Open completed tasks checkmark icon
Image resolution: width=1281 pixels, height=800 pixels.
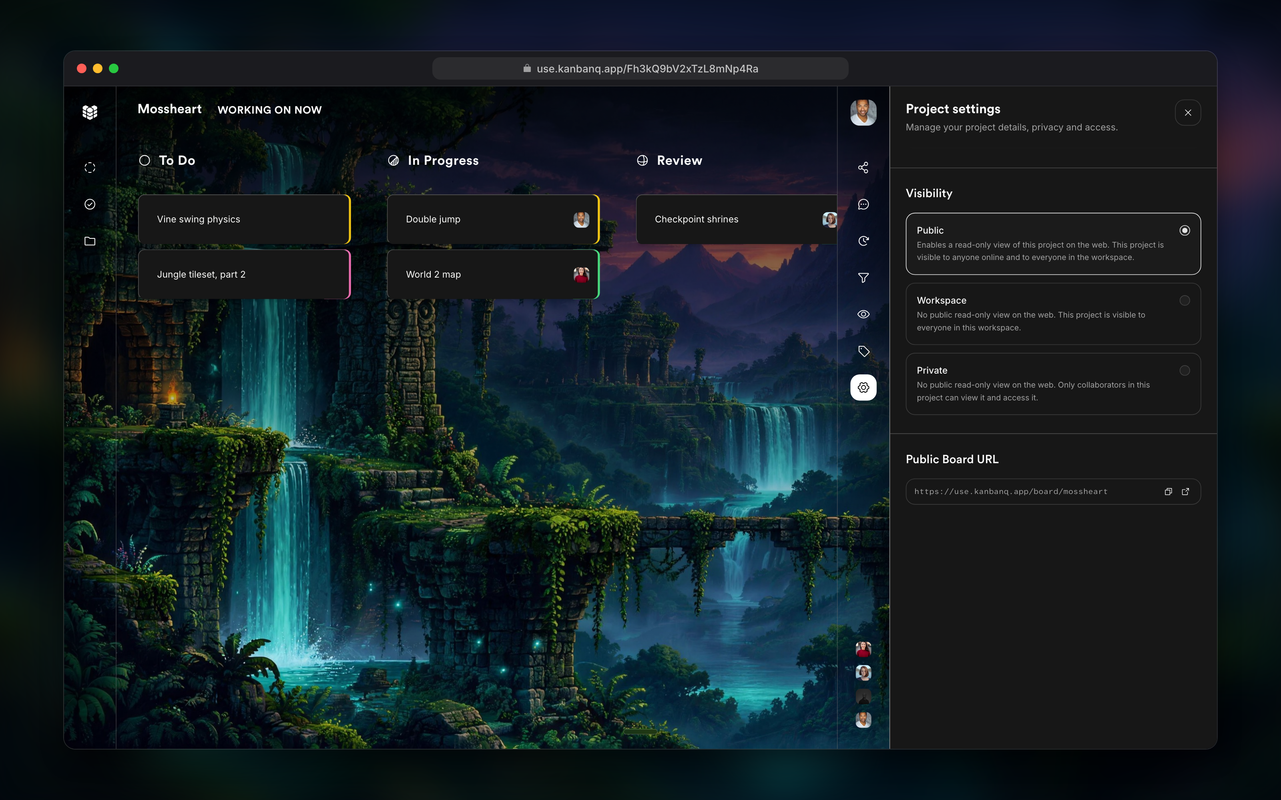click(90, 204)
